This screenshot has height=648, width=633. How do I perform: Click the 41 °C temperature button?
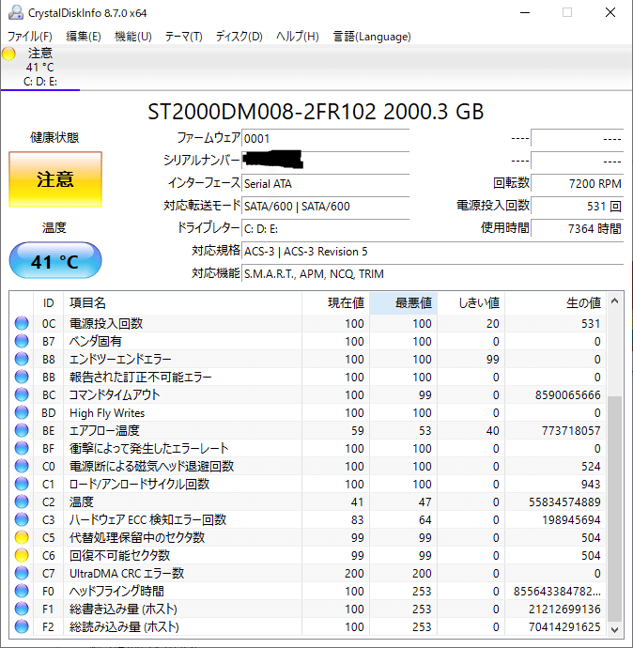tap(55, 261)
